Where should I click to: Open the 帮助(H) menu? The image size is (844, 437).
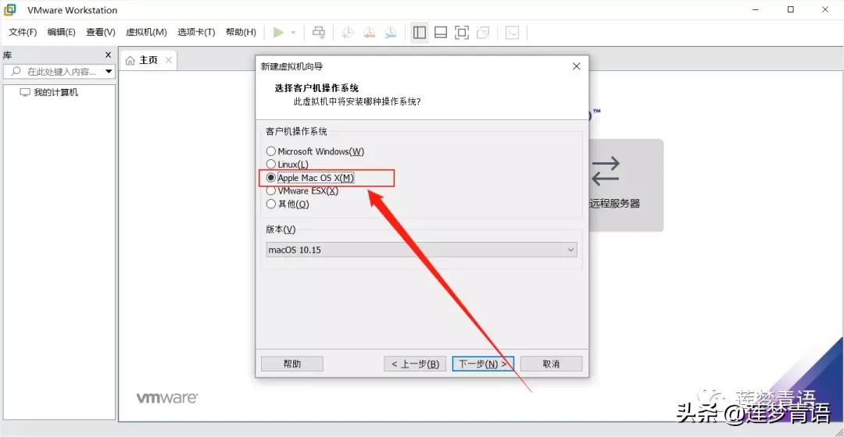pos(241,32)
